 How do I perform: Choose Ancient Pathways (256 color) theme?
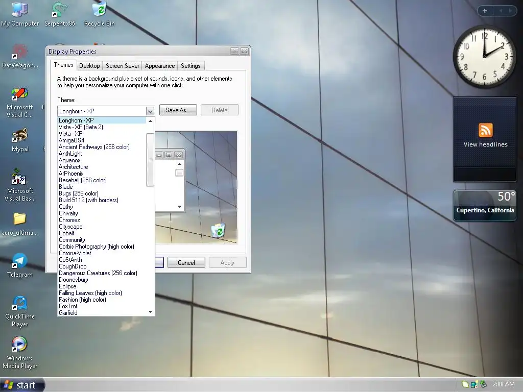pyautogui.click(x=102, y=147)
